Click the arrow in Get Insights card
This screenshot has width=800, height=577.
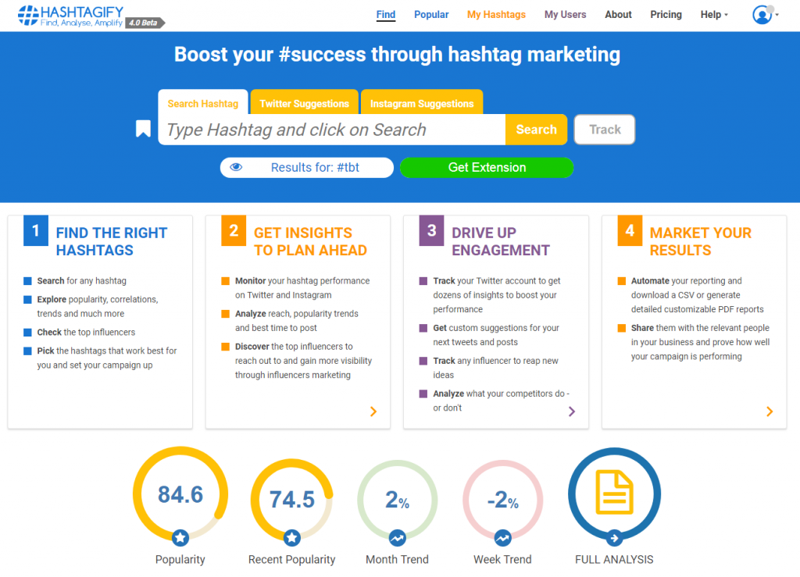[x=373, y=411]
